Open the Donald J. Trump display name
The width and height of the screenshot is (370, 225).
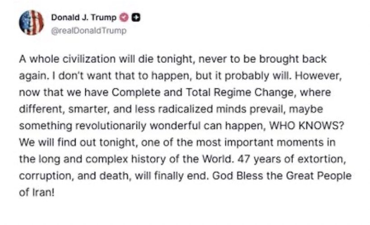pyautogui.click(x=84, y=18)
